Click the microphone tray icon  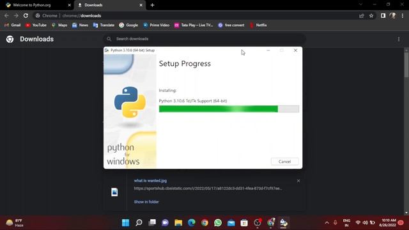(335, 223)
